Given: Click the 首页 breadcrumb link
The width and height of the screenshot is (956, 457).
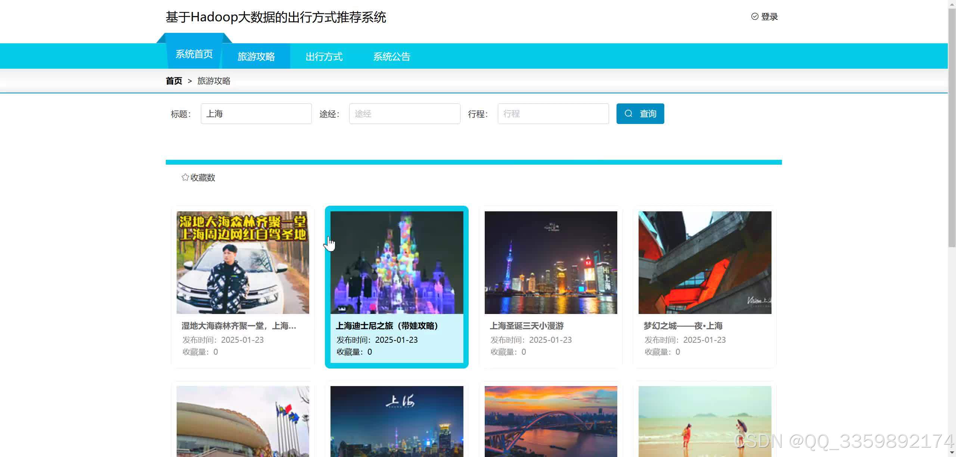Looking at the screenshot, I should 174,81.
